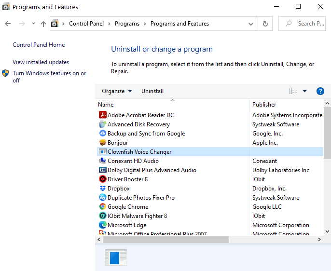This screenshot has width=331, height=271.
Task: Expand recent locations dropdown chevron
Action: pos(33,24)
